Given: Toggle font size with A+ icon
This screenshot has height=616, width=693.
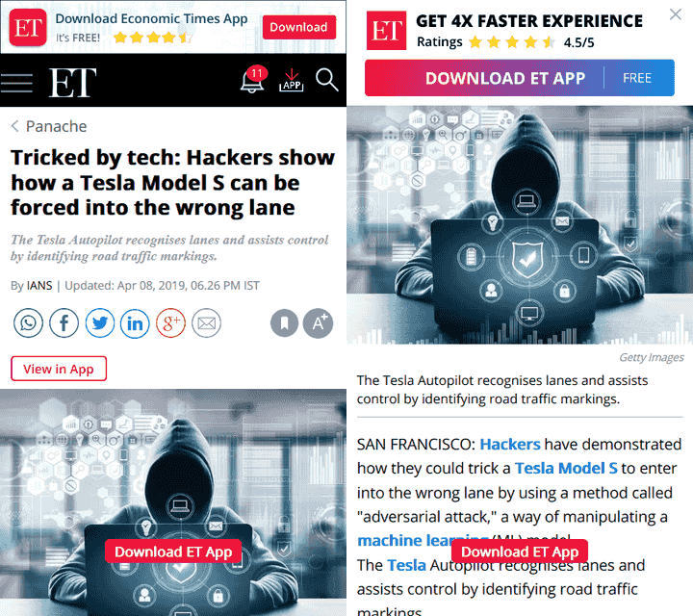Looking at the screenshot, I should [319, 323].
